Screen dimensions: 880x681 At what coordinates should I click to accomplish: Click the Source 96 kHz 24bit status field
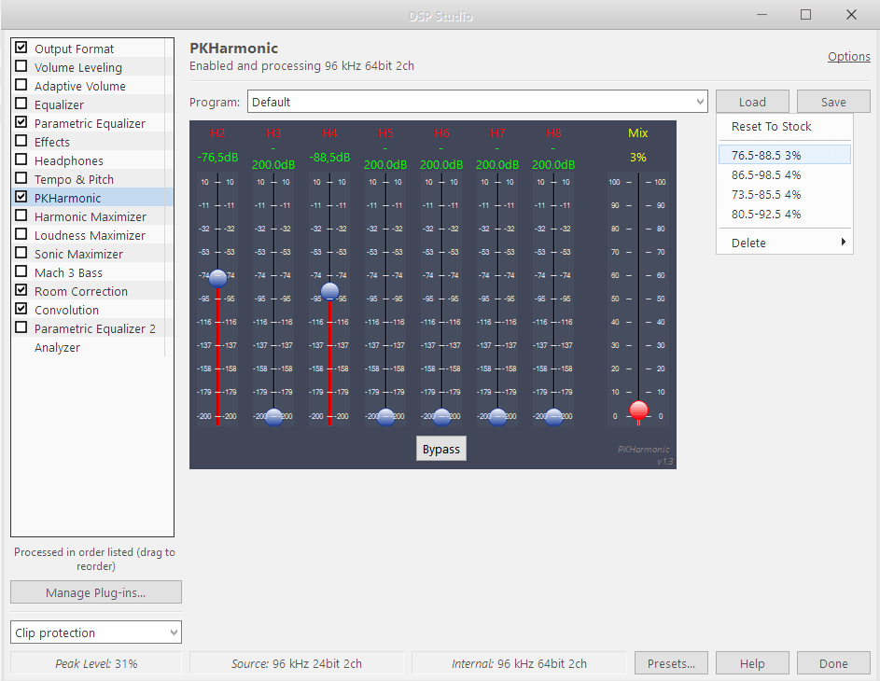[297, 663]
